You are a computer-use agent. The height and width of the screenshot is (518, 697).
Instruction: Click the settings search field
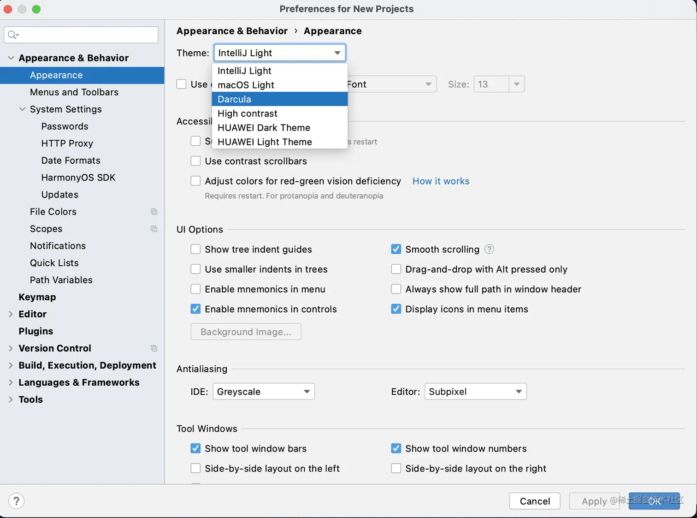coord(81,35)
